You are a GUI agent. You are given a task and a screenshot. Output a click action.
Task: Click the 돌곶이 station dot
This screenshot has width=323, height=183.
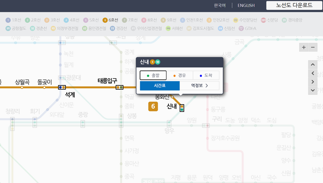[x=44, y=87]
